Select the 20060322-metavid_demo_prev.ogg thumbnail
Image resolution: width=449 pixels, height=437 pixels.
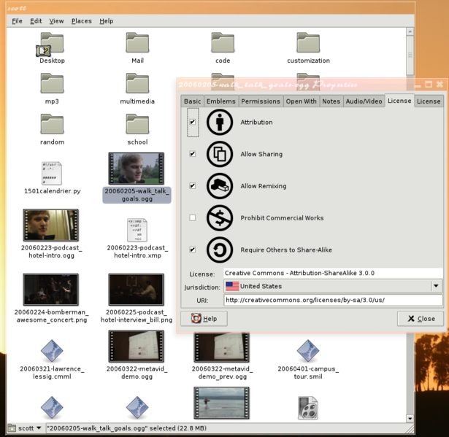tap(222, 347)
